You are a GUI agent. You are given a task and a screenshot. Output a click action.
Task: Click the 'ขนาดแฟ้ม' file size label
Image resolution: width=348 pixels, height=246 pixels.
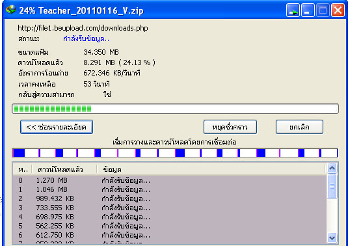pos(33,53)
